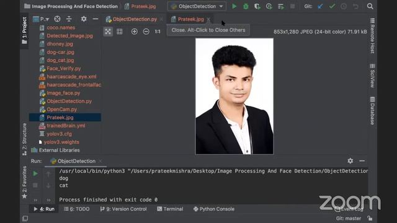Click the up arrow in Run panel
The image size is (397, 223).
tap(48, 174)
